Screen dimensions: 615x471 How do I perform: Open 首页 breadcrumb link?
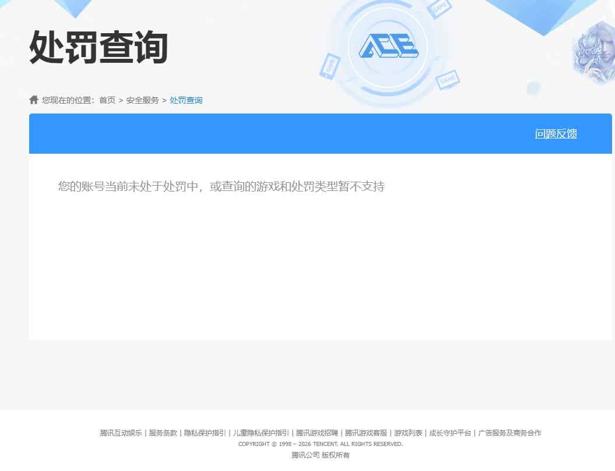(107, 100)
